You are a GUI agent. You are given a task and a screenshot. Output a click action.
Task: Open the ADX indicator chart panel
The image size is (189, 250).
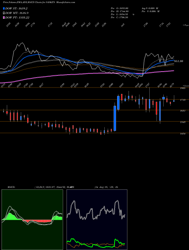(x=97, y=220)
